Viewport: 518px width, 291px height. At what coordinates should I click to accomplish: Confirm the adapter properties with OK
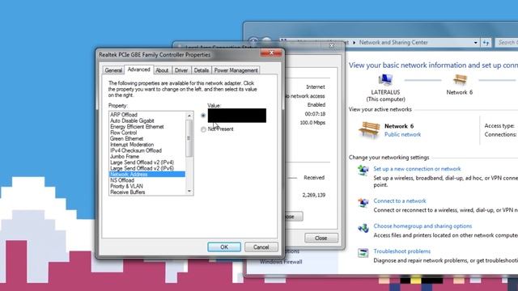pos(224,247)
